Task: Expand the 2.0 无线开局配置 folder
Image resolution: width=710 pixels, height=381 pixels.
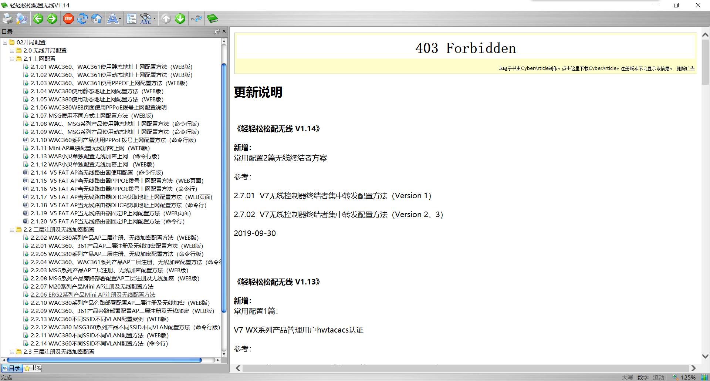Action: click(x=12, y=51)
